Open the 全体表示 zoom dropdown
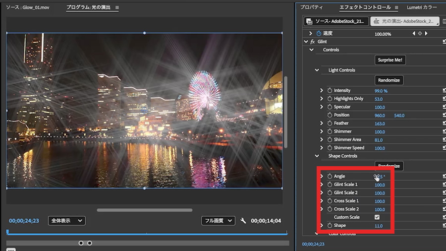Screen dimensions: 446x251 coord(66,221)
